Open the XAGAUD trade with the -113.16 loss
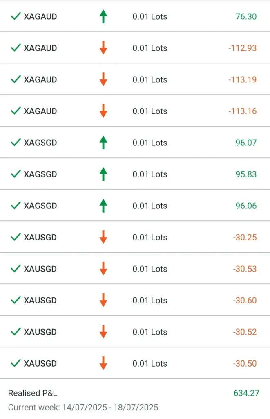The height and width of the screenshot is (419, 270). (40, 111)
